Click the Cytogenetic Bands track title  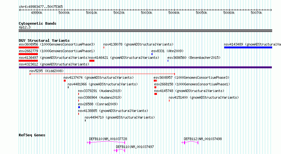38,23
